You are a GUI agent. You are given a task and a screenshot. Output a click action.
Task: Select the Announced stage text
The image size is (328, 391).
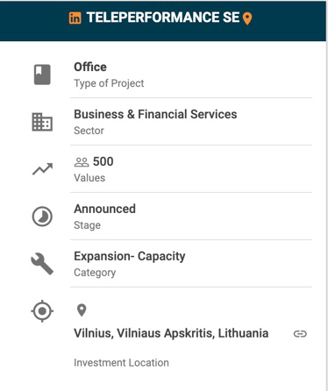(105, 209)
